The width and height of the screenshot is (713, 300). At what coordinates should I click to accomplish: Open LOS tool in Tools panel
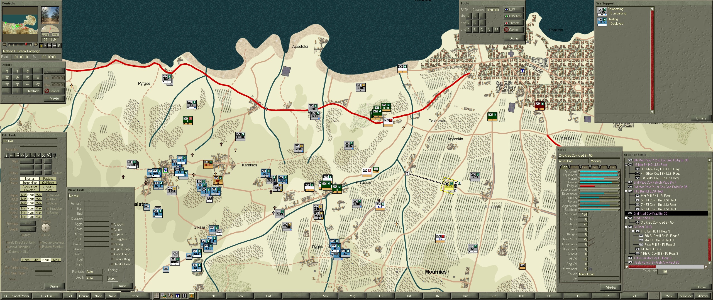[x=514, y=9]
